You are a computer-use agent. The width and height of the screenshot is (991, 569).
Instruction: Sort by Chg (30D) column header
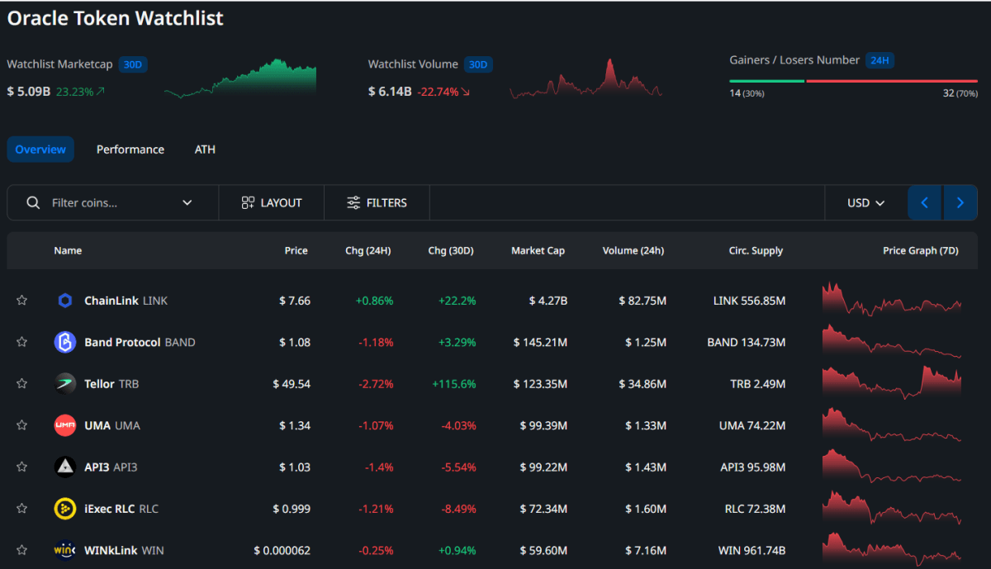(451, 250)
